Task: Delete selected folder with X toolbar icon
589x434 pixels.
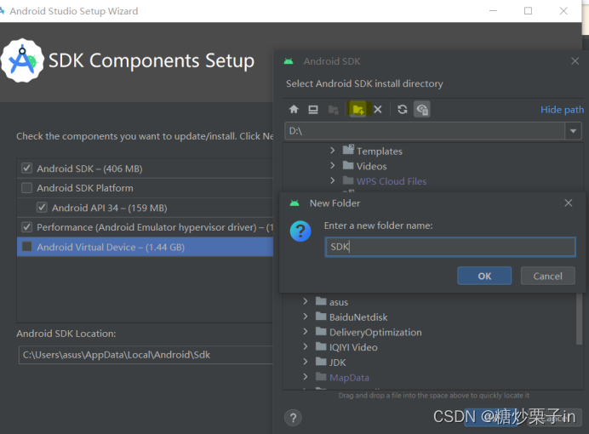Action: 378,109
